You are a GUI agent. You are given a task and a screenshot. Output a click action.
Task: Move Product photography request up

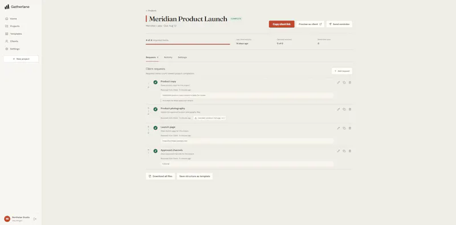click(x=148, y=108)
